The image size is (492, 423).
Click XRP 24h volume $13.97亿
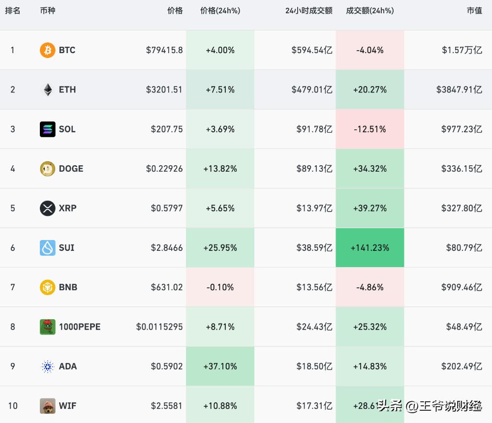314,209
